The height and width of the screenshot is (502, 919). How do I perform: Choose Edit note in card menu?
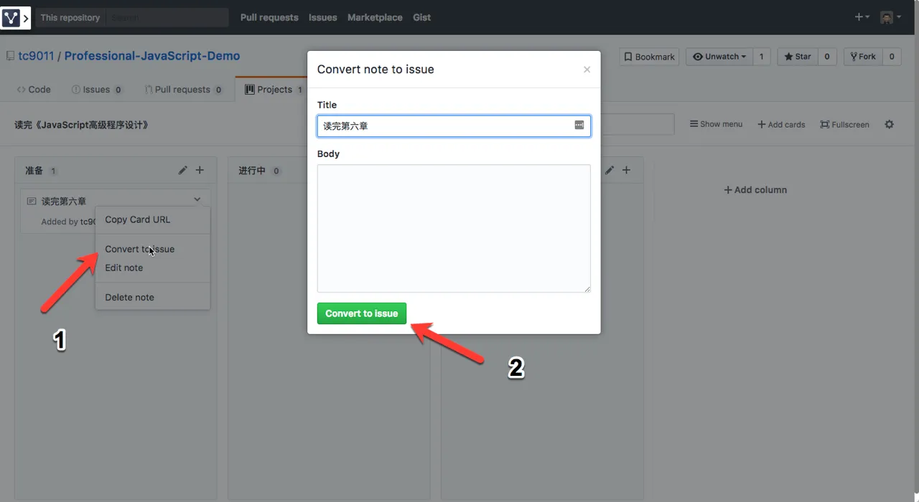coord(124,267)
